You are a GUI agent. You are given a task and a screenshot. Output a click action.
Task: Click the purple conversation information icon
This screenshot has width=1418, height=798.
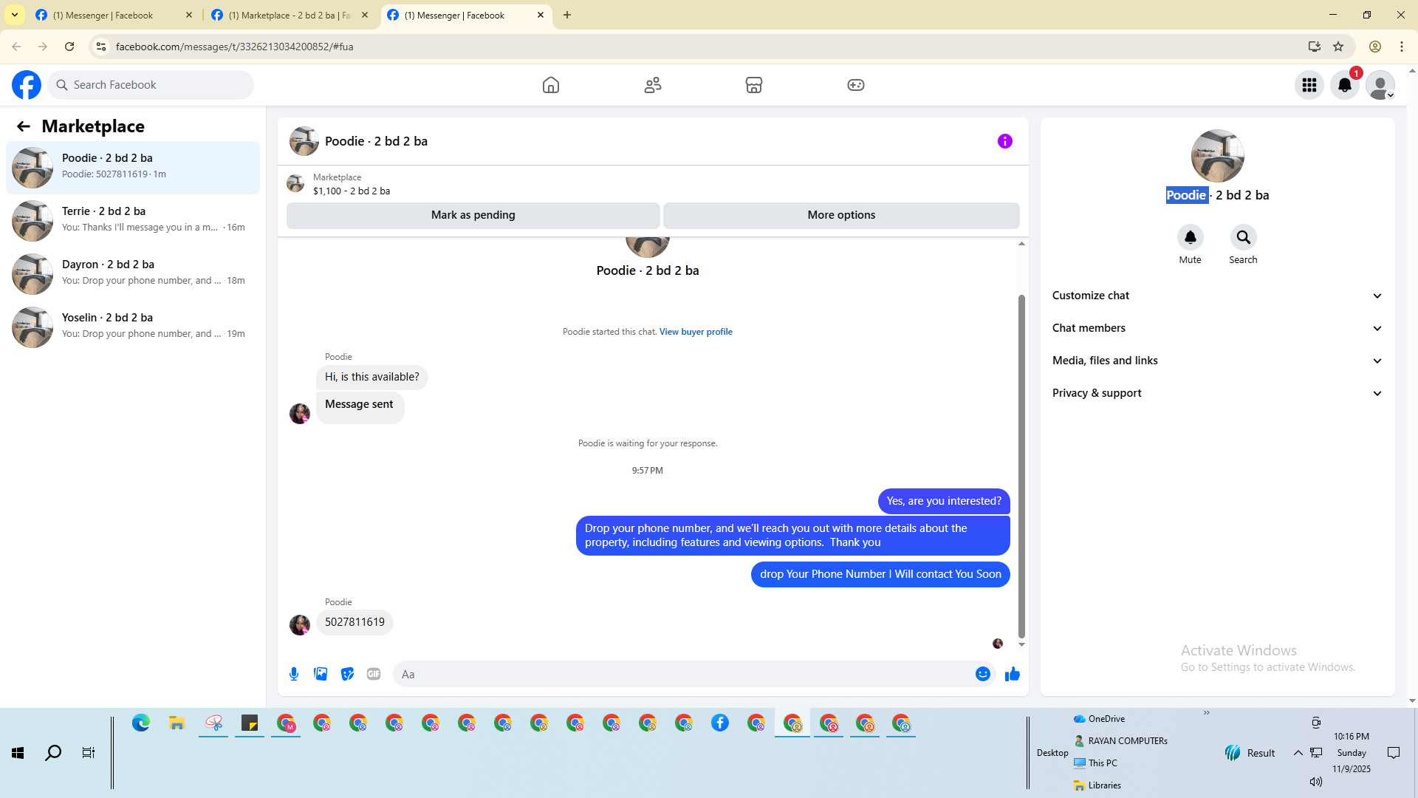click(1005, 141)
